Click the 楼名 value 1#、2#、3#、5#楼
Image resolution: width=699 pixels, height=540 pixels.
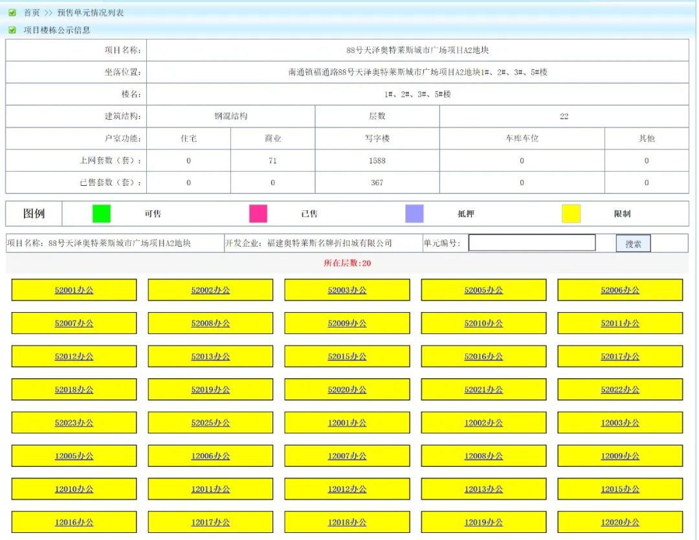[417, 94]
